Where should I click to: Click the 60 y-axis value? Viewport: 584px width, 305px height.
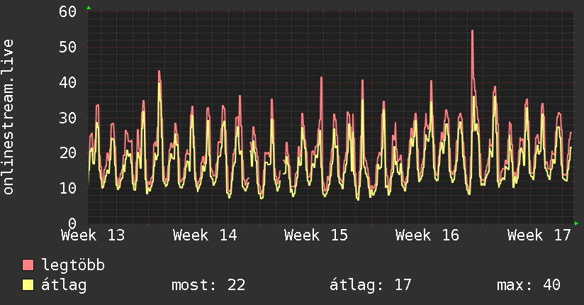pos(68,12)
